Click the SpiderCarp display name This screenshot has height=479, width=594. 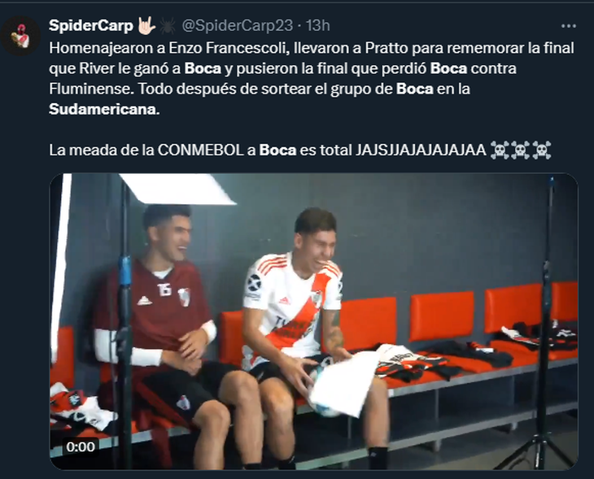pyautogui.click(x=91, y=26)
